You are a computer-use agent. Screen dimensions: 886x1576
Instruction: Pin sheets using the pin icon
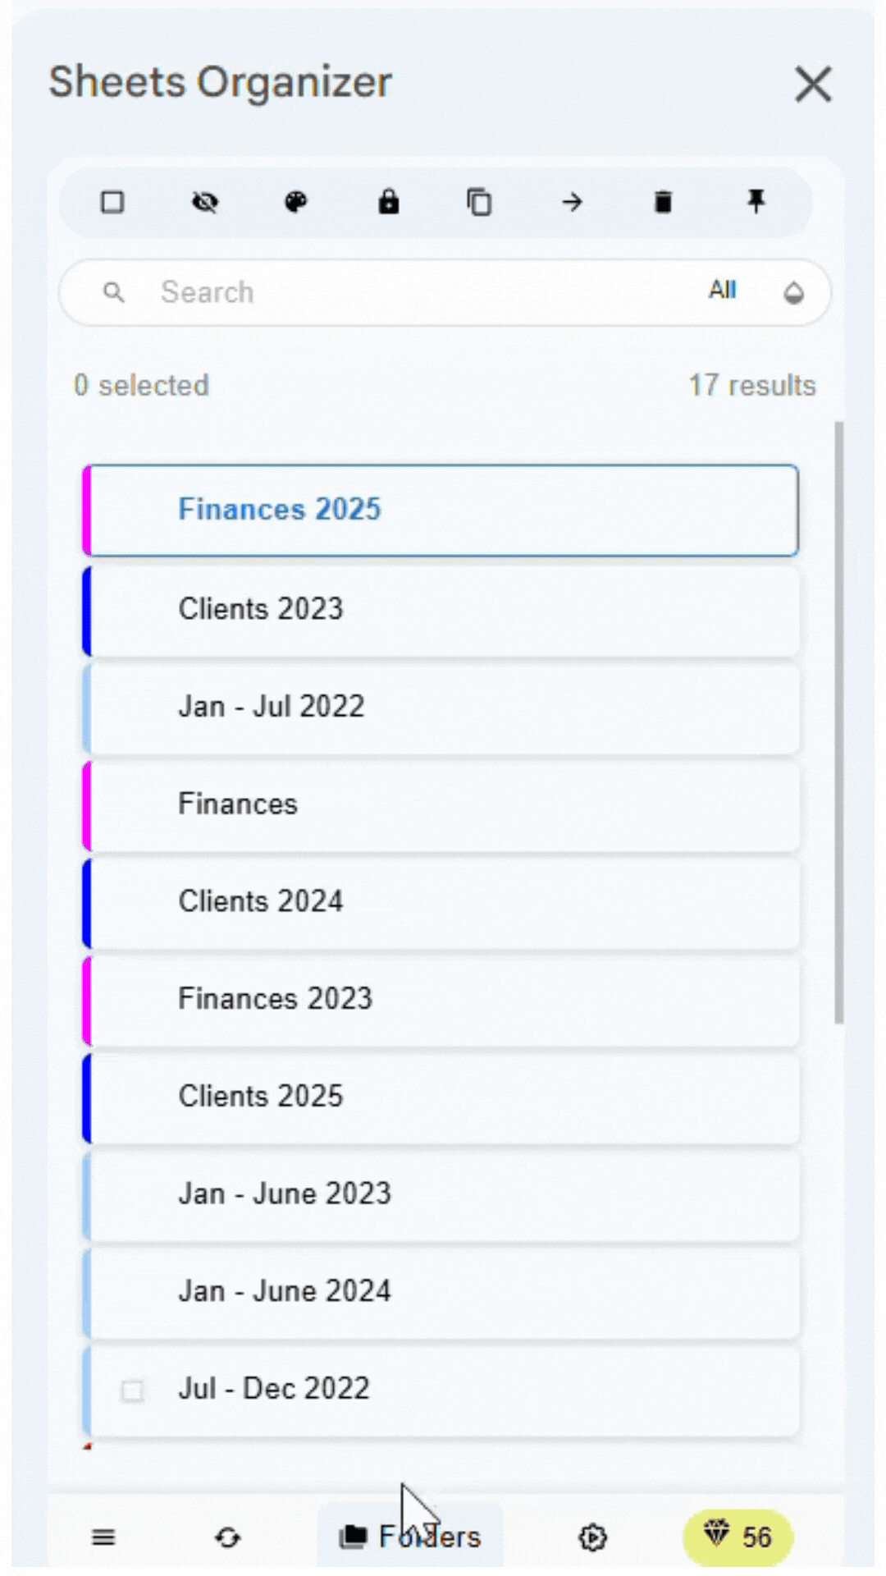756,202
